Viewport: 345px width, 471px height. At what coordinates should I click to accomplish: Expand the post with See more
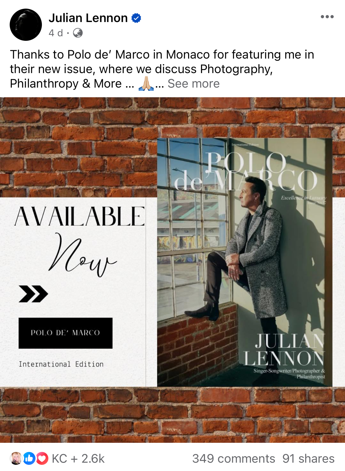[x=193, y=84]
